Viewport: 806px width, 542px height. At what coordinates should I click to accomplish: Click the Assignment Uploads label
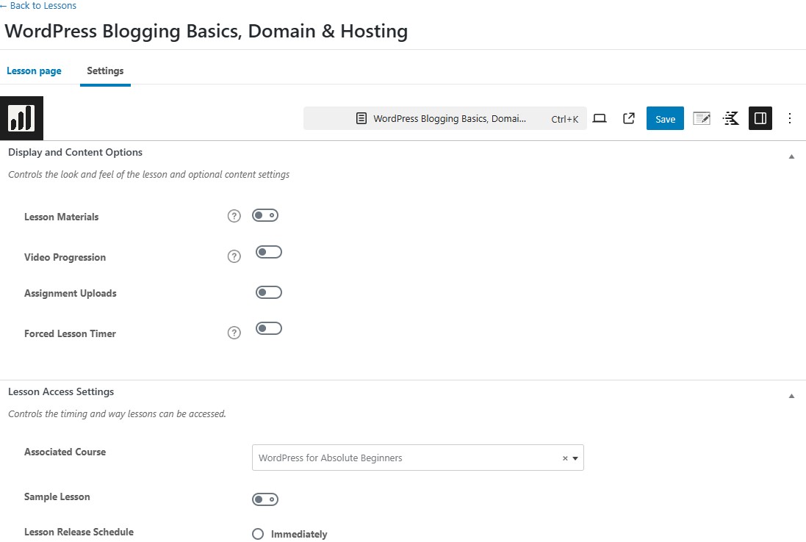(71, 293)
